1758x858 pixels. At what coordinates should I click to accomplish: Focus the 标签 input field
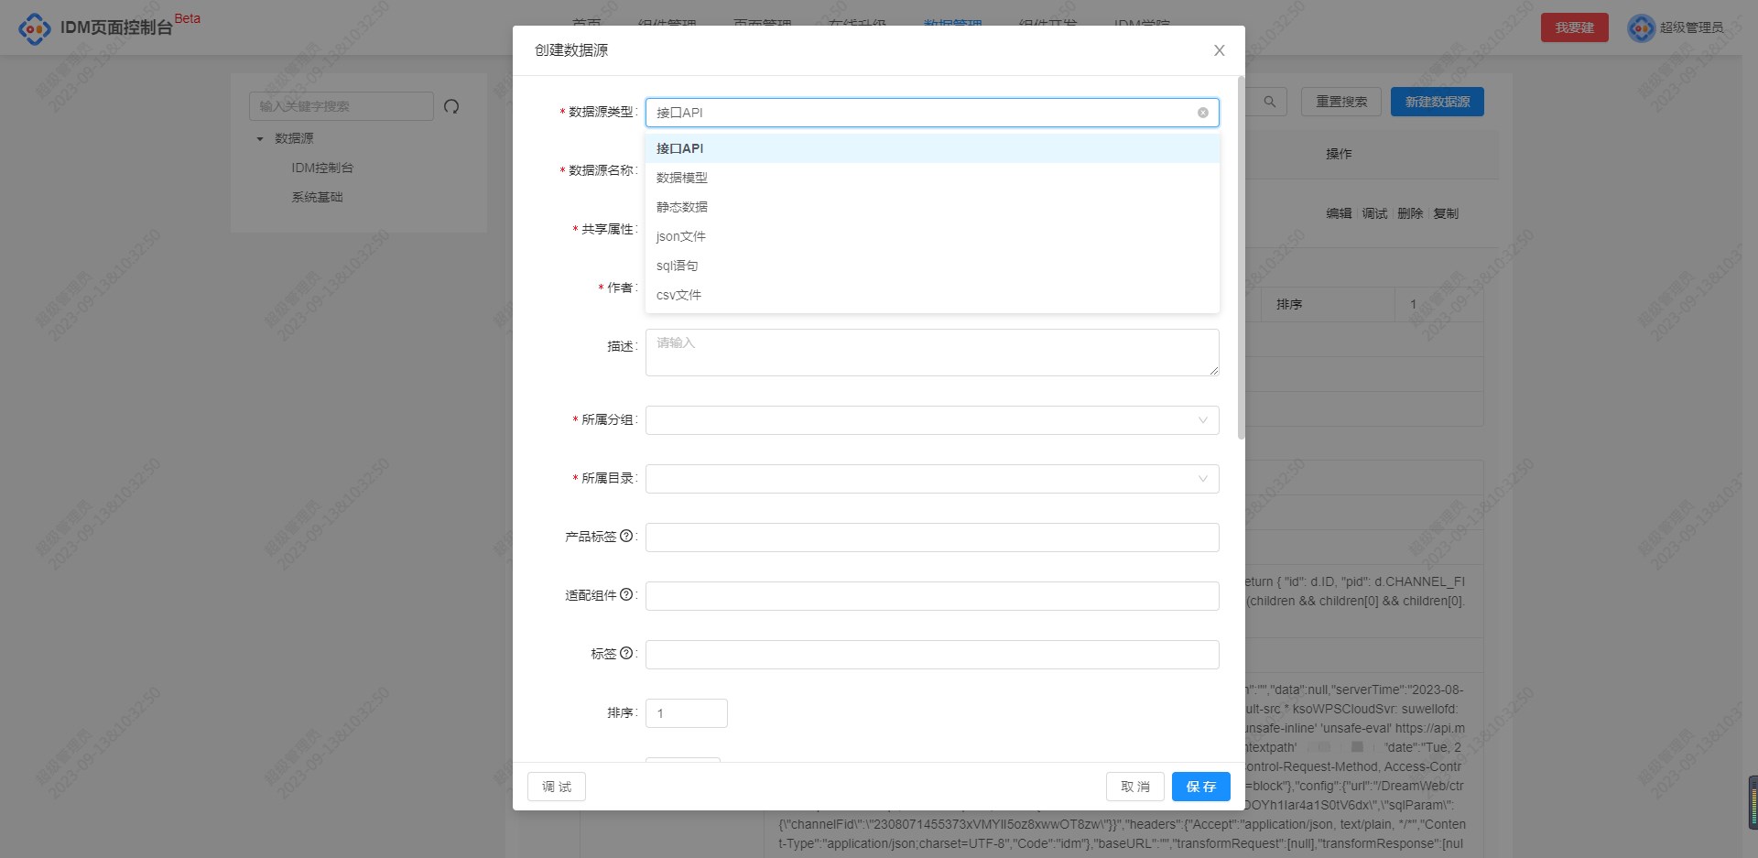[932, 655]
